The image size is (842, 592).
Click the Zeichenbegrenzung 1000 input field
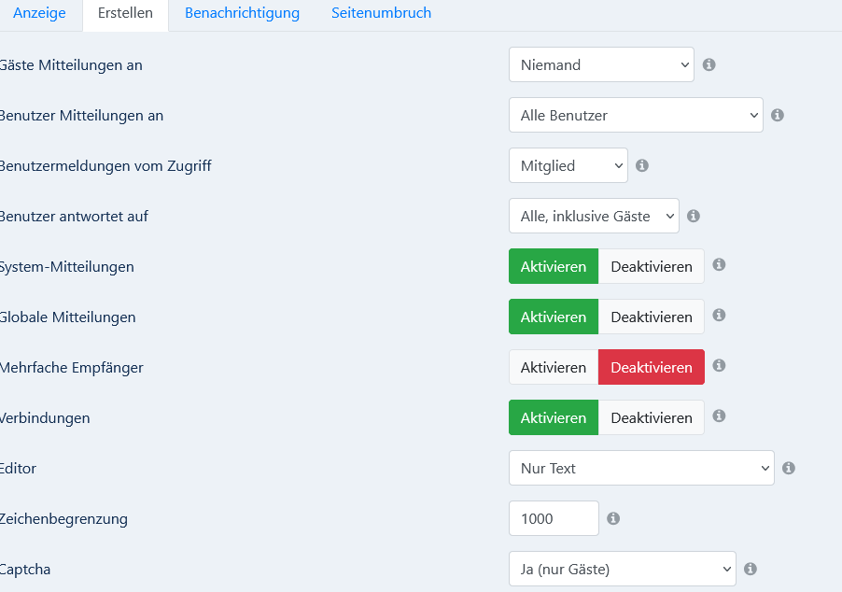click(554, 518)
